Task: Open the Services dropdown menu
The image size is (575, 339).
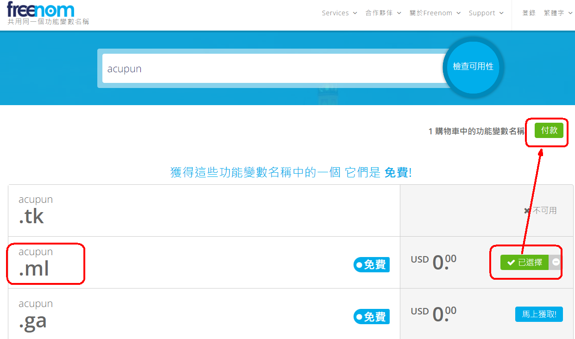Action: click(x=340, y=13)
